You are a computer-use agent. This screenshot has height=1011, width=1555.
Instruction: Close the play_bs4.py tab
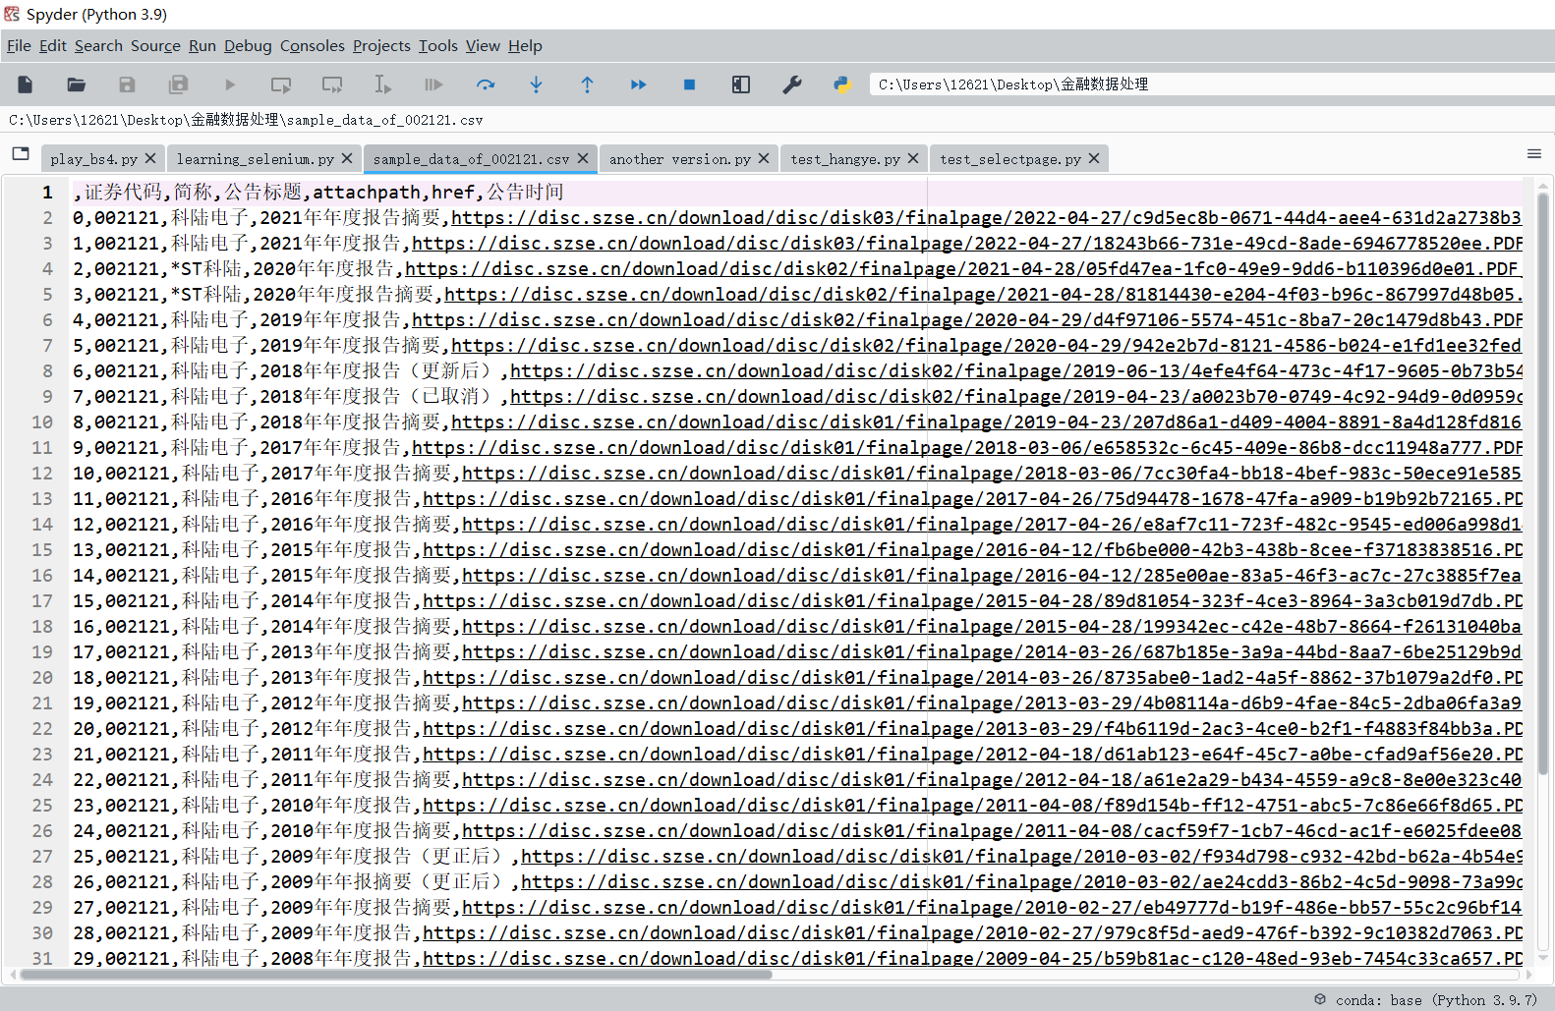150,158
